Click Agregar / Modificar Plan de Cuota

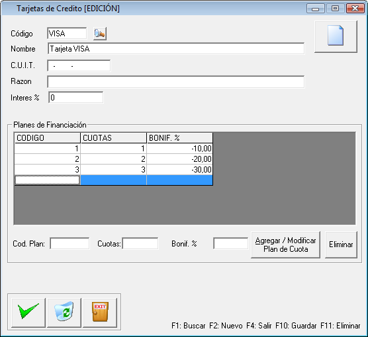[286, 244]
